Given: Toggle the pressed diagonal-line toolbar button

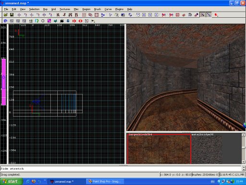Looking at the screenshot, I should [x=209, y=15].
